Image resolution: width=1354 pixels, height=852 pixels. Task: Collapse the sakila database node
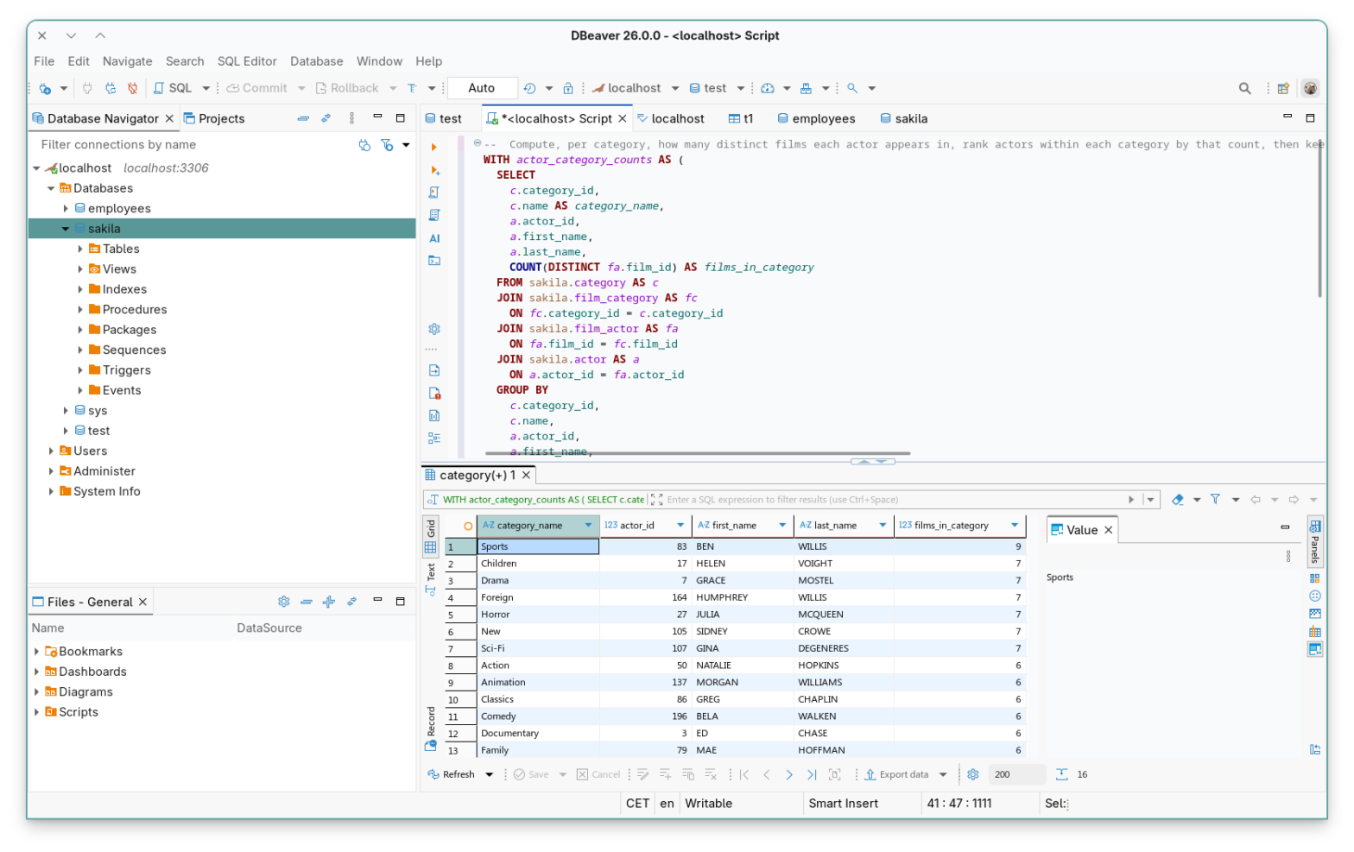pyautogui.click(x=66, y=229)
